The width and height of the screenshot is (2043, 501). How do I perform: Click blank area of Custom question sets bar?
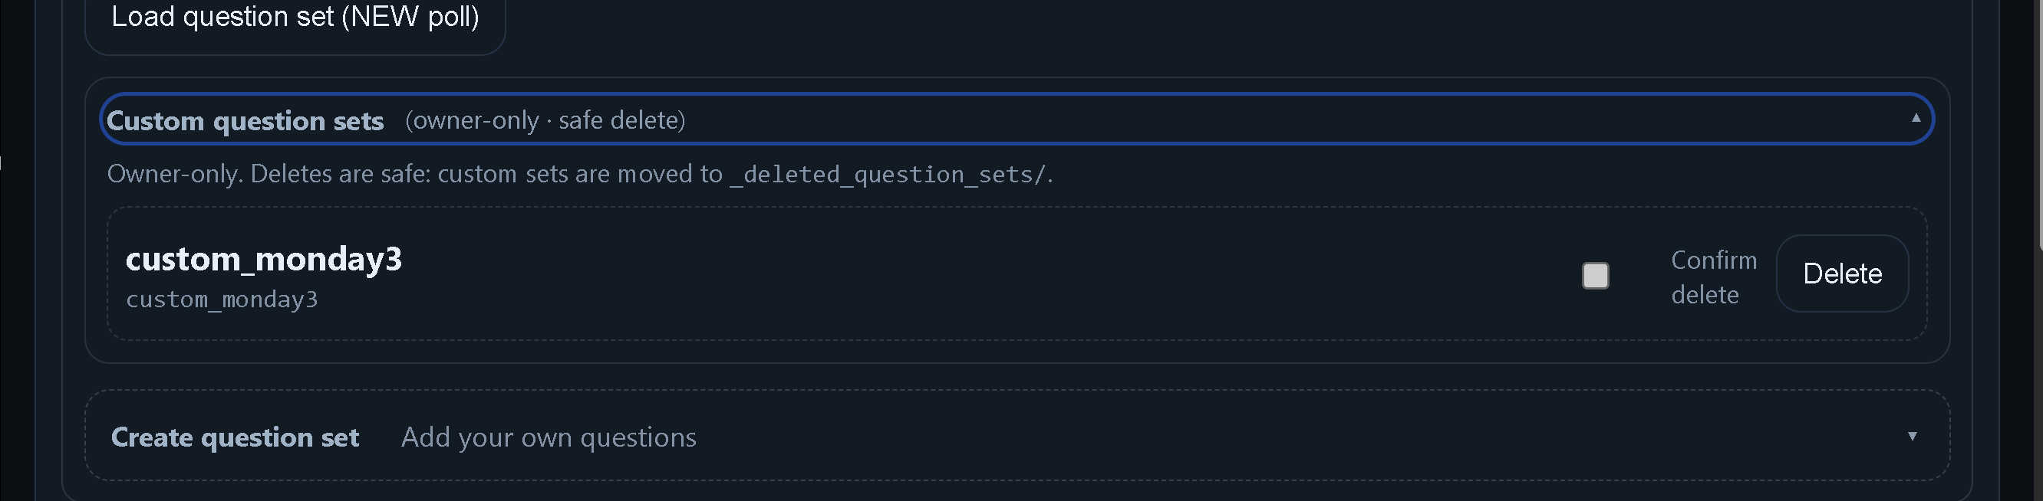click(x=1269, y=120)
